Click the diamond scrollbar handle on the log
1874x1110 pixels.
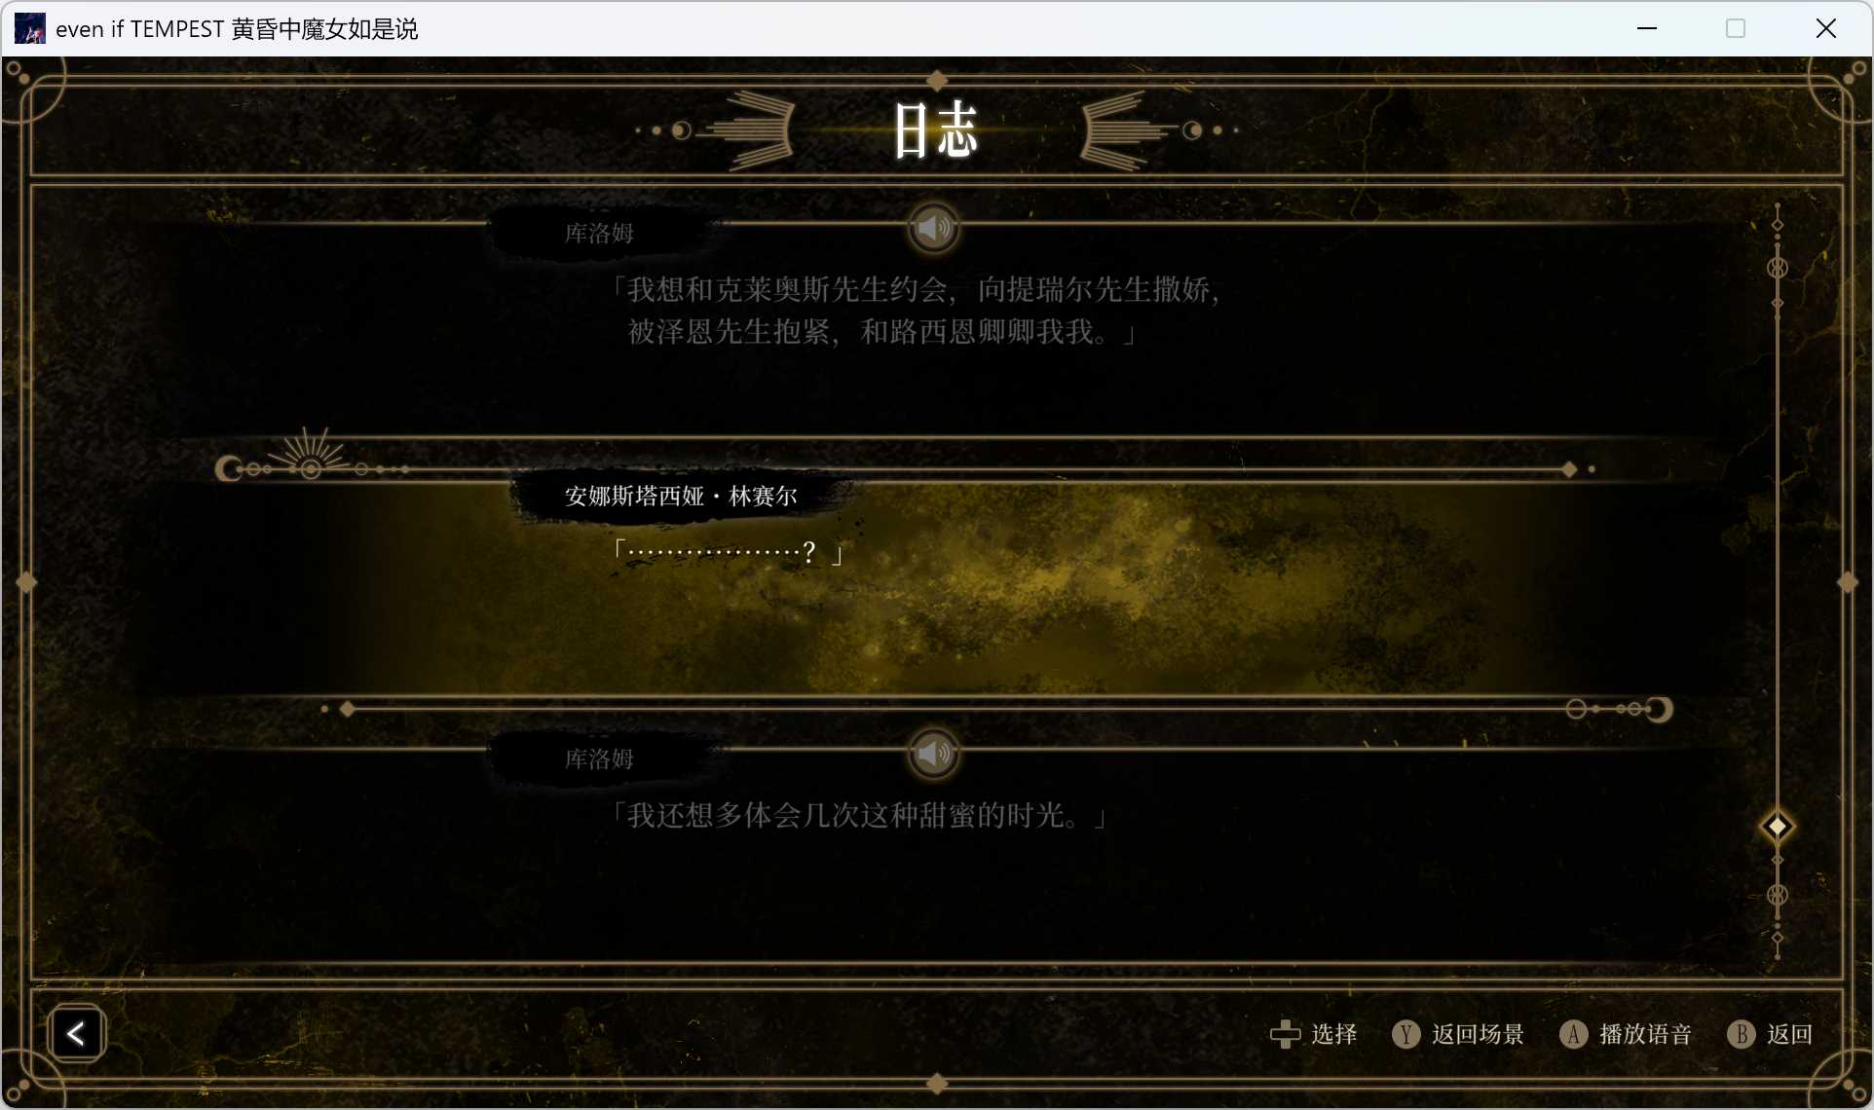(1778, 827)
